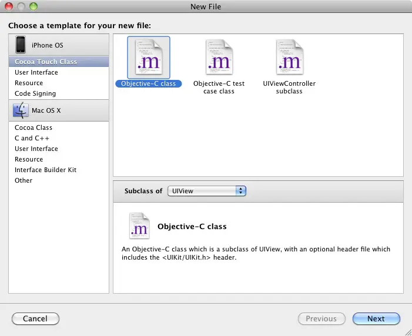This screenshot has width=412, height=336.
Task: Click the window resize grip corner
Action: pos(408,332)
